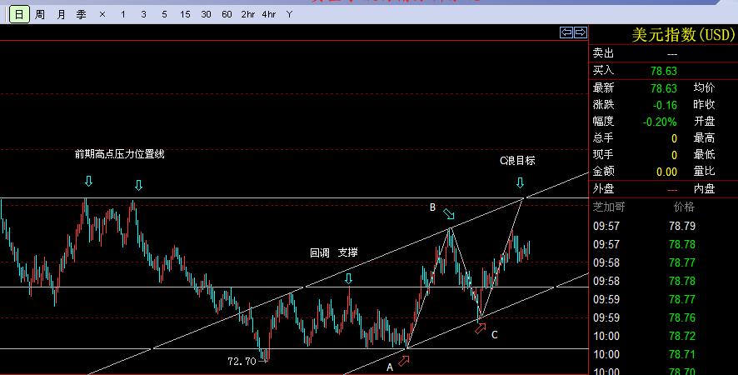Screen dimensions: 738x375
Task: Select the 2hr chart period
Action: coord(247,15)
